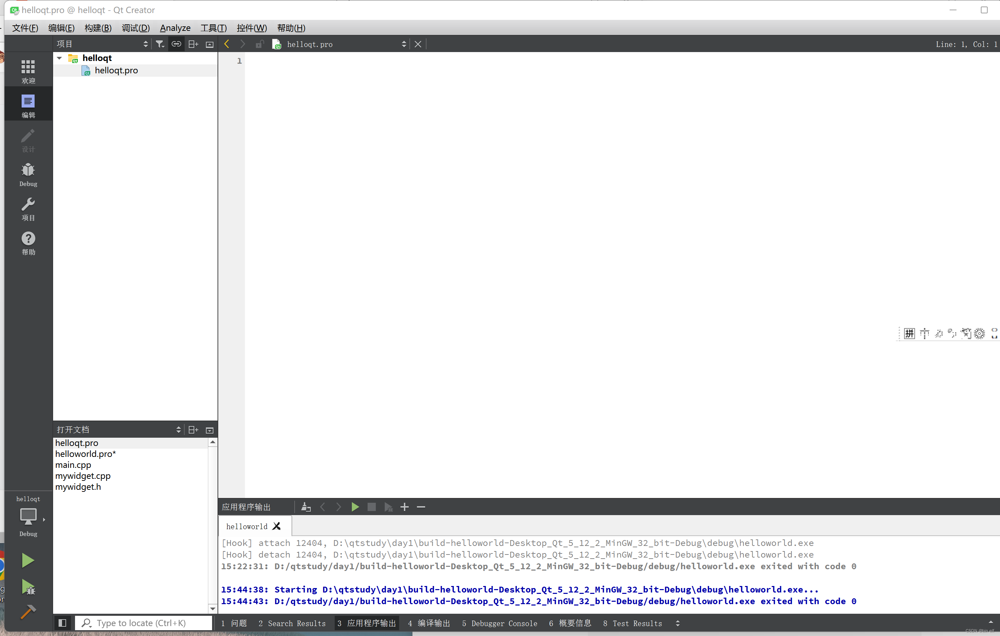Open the Analyze menu

[175, 28]
